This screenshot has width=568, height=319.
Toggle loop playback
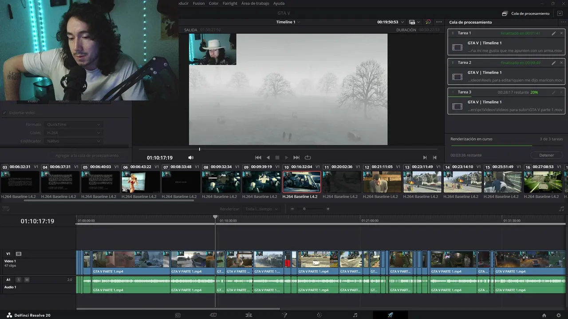click(308, 157)
